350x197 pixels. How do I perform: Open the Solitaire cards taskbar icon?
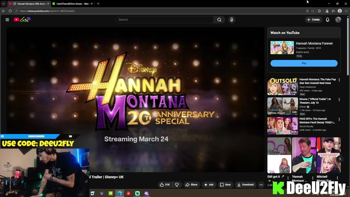(x=92, y=193)
